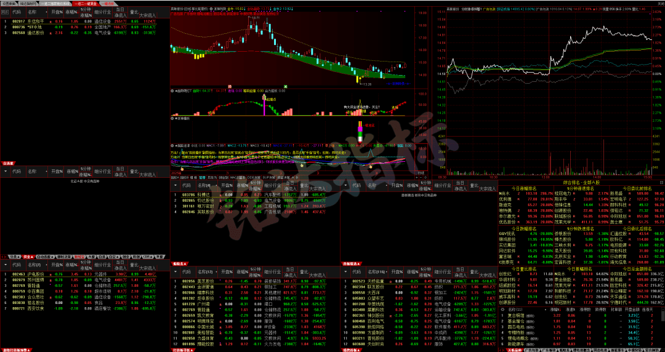This screenshot has height=352, width=665.
Task: Select the 联发股份 row
Action: point(419,287)
